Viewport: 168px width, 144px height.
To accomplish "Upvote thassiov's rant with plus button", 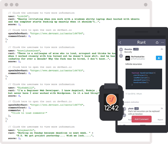I will [x=121, y=50].
